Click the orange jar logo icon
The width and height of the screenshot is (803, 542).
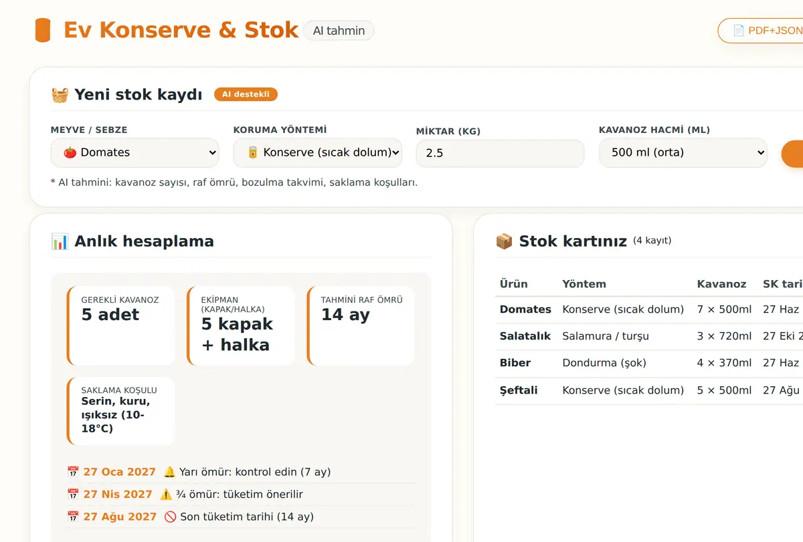[x=42, y=31]
